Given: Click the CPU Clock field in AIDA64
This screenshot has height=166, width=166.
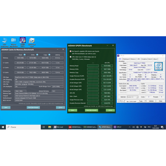Looking at the screenshot, I should coord(39,82).
